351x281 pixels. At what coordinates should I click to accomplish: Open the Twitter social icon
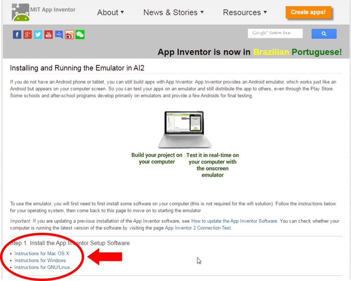tap(38, 35)
